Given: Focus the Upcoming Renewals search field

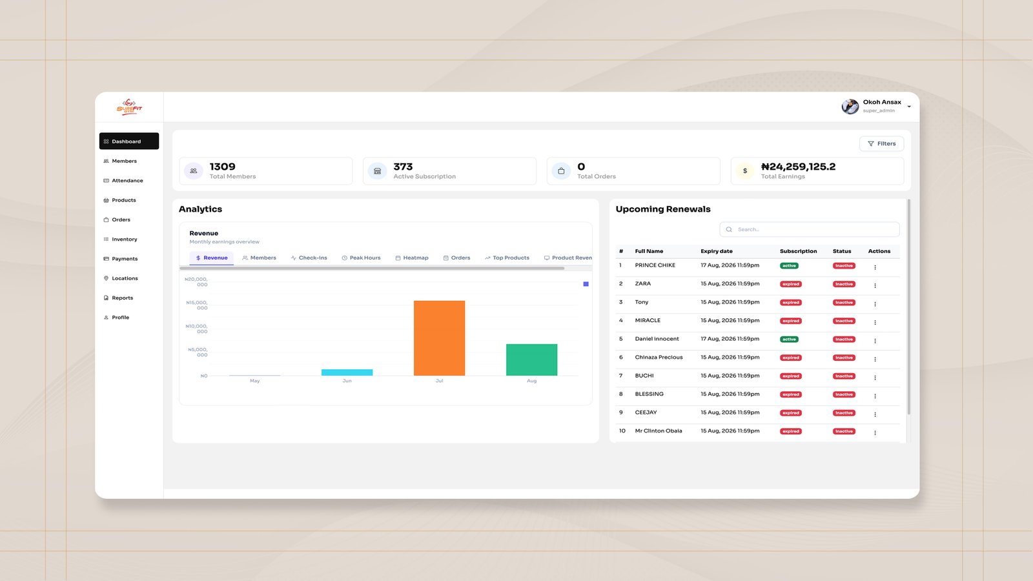Looking at the screenshot, I should click(x=810, y=229).
